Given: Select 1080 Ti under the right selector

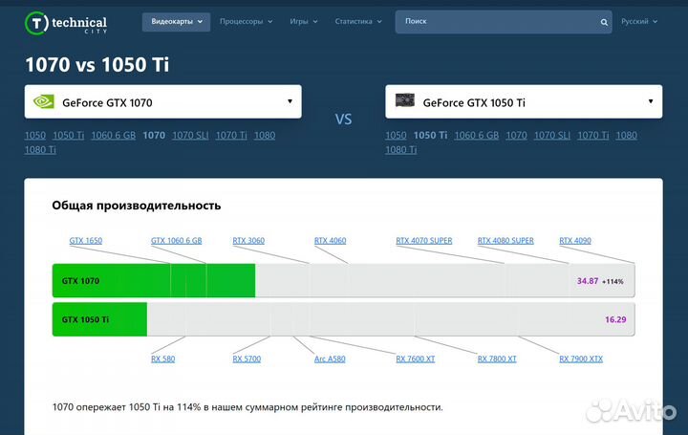Looking at the screenshot, I should pyautogui.click(x=401, y=150).
